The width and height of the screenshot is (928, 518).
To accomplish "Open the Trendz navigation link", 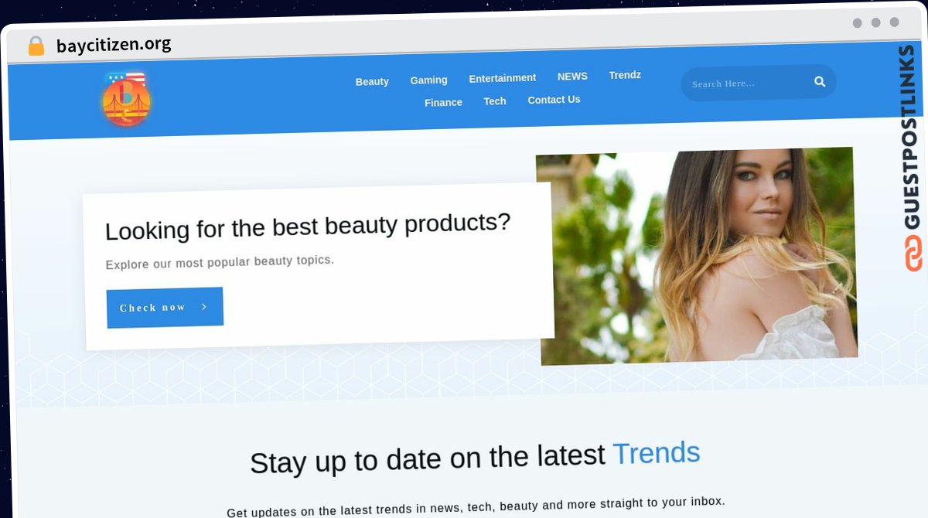I will (x=625, y=75).
